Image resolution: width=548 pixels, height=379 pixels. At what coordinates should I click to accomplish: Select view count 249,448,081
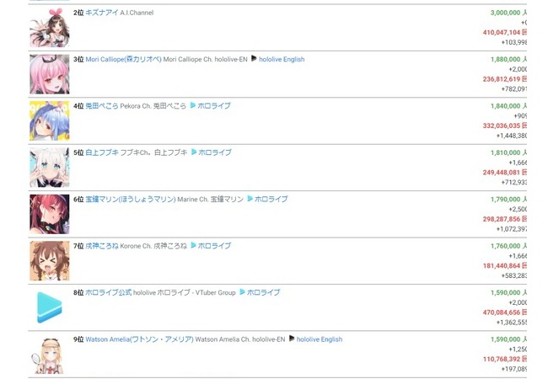[502, 173]
